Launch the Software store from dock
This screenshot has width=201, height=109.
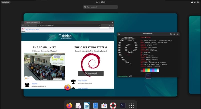[x=104, y=106]
